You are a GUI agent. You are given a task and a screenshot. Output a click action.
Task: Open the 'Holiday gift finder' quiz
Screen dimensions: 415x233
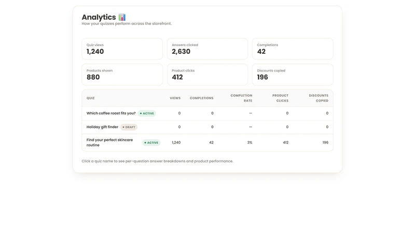(102, 127)
